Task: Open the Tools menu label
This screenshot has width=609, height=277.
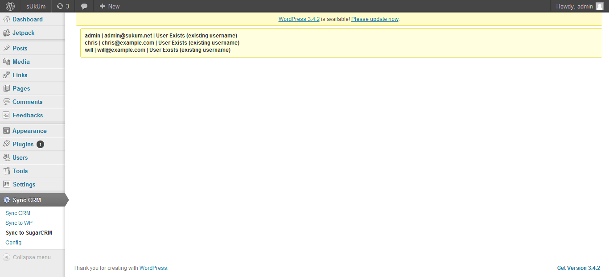Action: click(x=20, y=171)
